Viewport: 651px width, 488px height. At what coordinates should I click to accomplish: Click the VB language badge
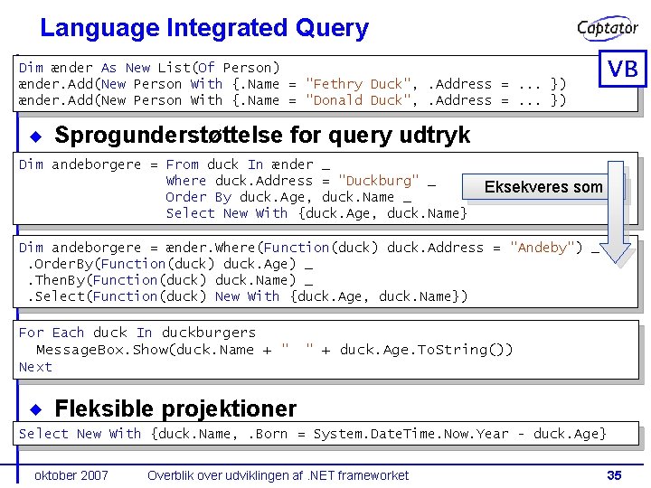click(x=622, y=69)
